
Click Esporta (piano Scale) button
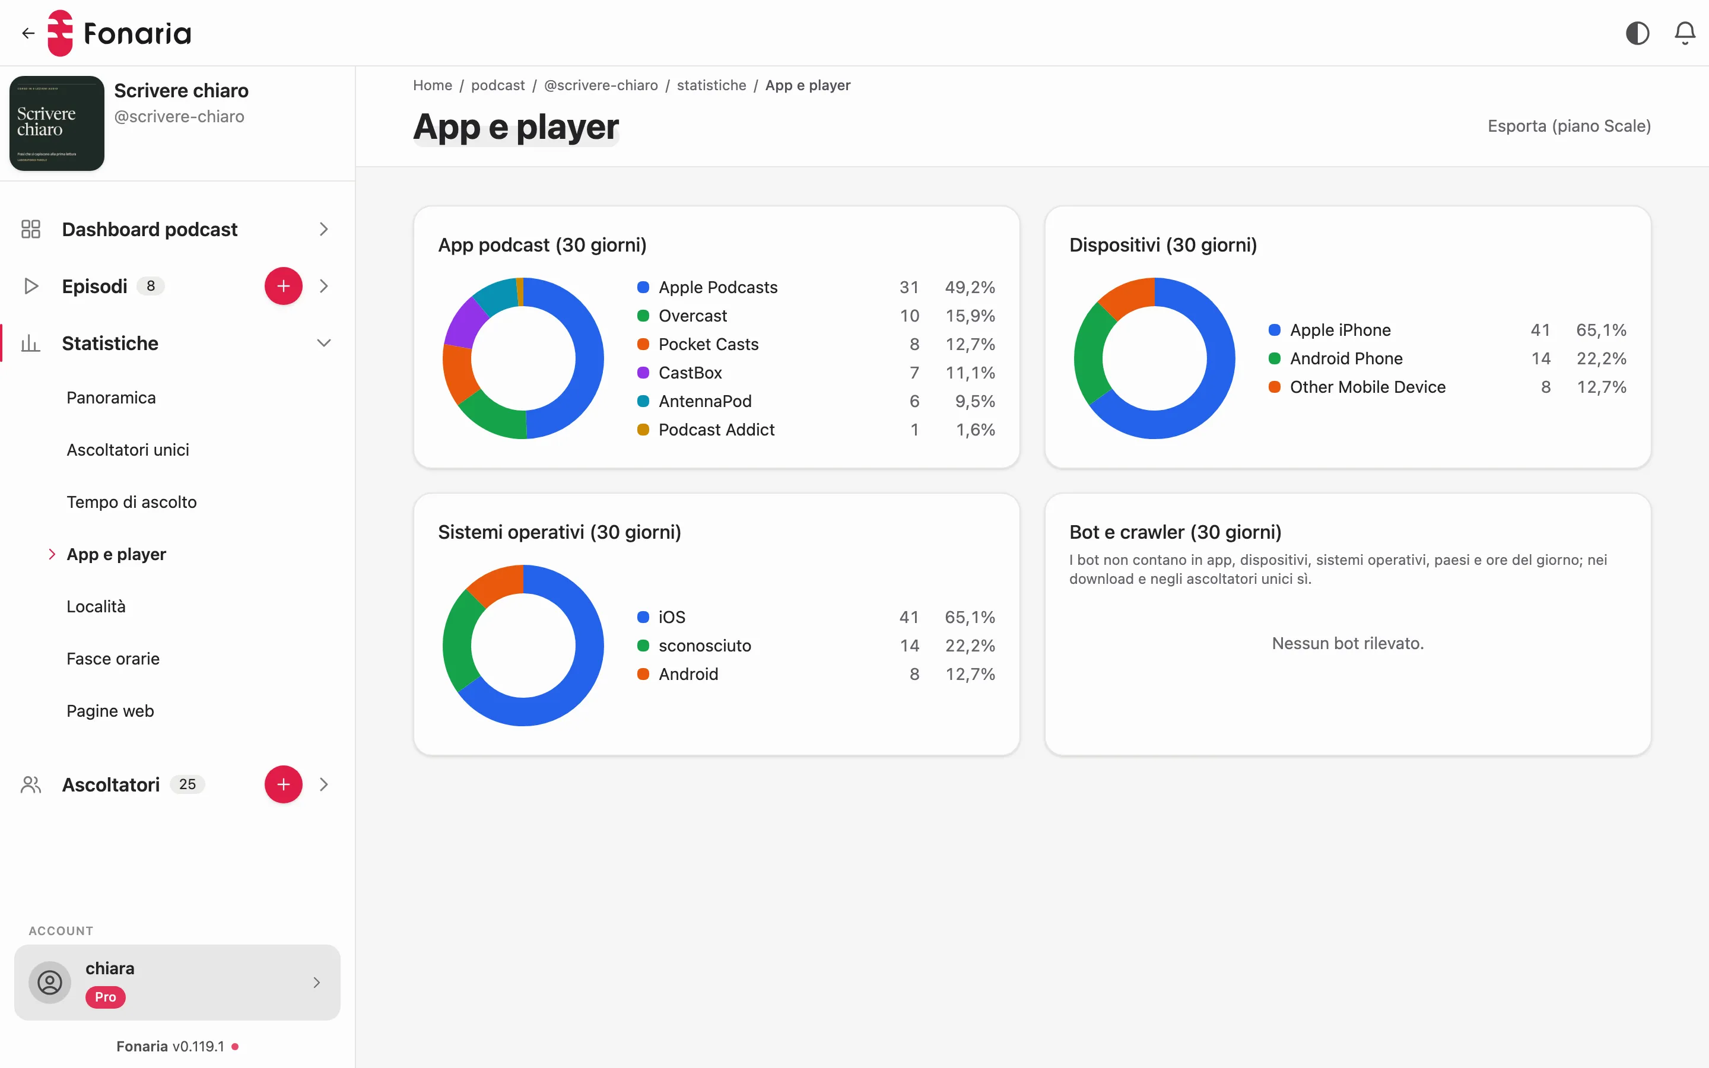pos(1569,126)
